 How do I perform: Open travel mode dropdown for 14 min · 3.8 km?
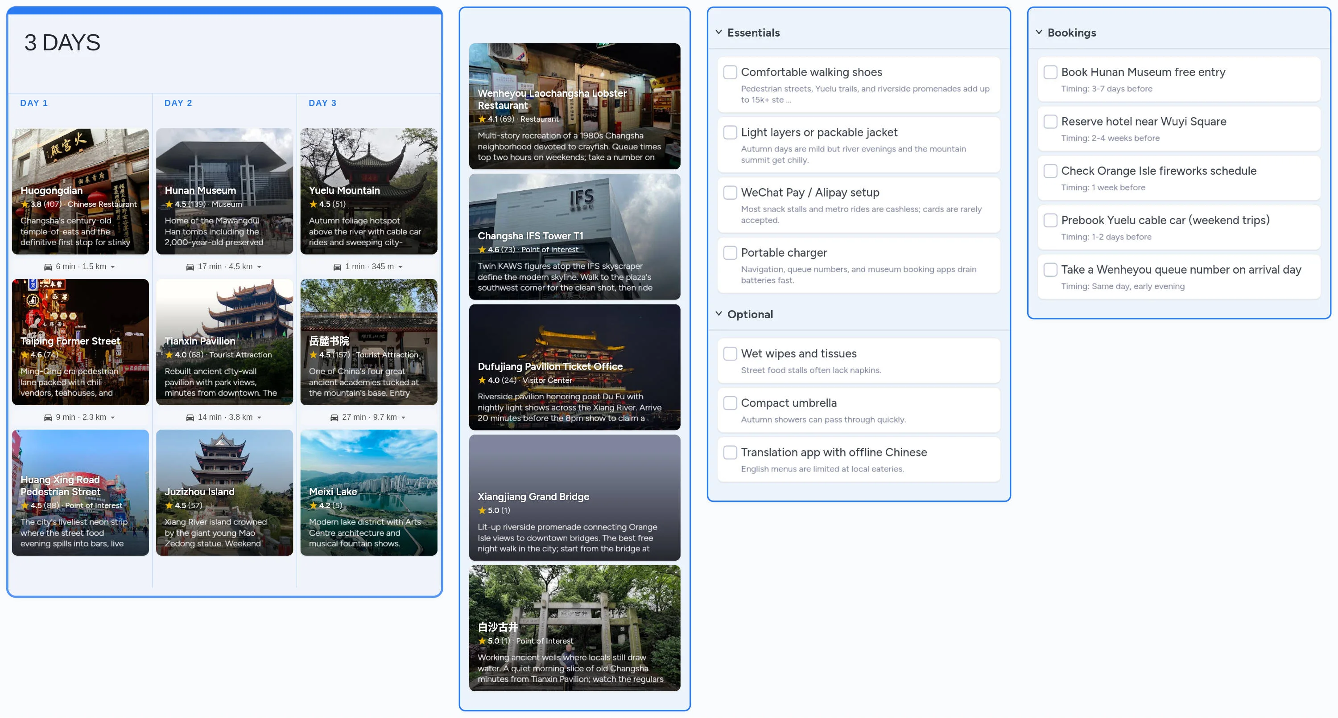point(259,418)
